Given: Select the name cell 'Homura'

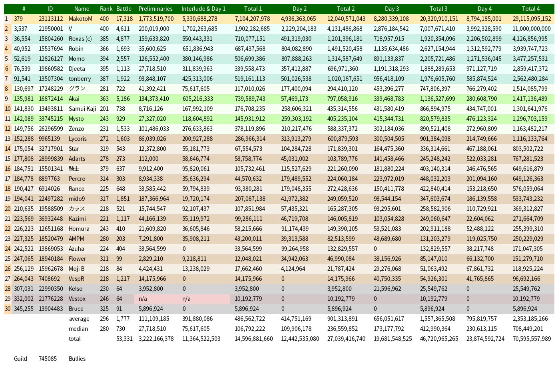Looking at the screenshot, I should [79, 229].
